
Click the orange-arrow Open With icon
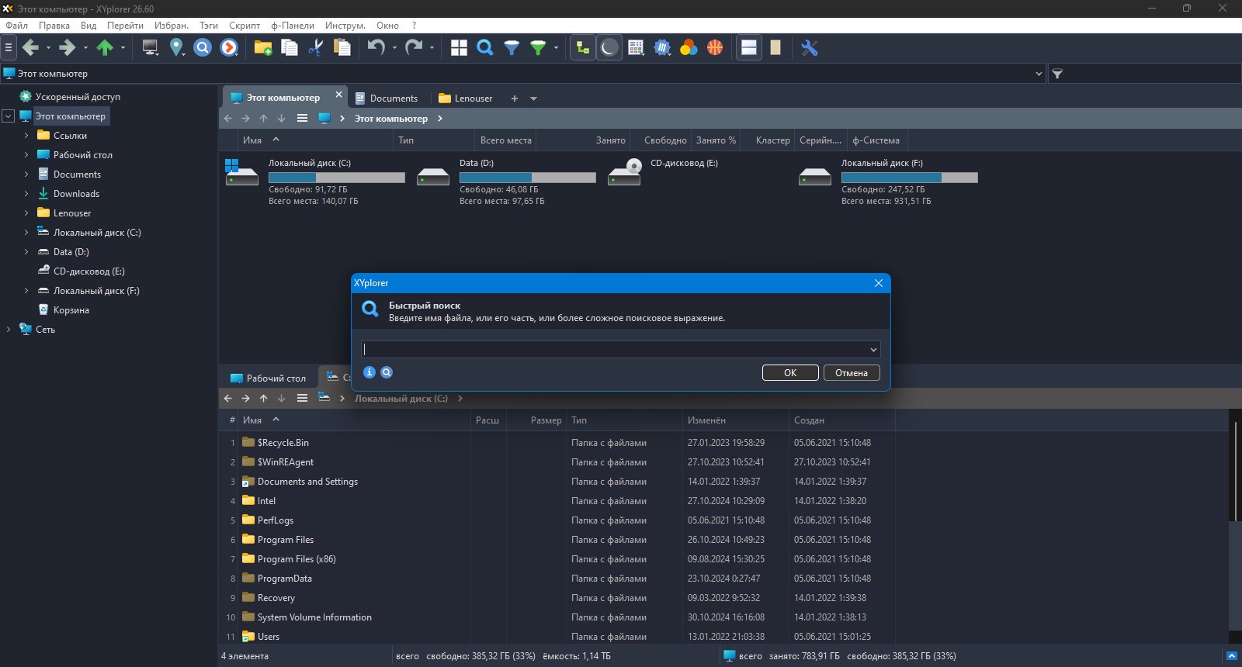click(x=229, y=48)
